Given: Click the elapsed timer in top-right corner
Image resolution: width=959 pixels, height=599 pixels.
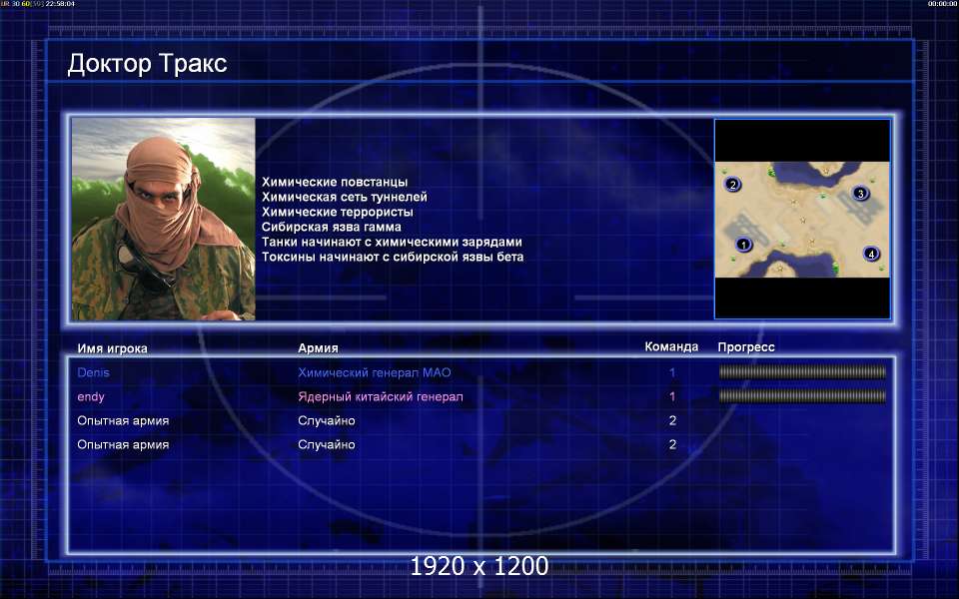Looking at the screenshot, I should pyautogui.click(x=942, y=4).
